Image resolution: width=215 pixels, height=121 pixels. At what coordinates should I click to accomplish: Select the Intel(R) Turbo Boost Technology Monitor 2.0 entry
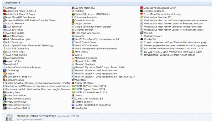coord(97,39)
